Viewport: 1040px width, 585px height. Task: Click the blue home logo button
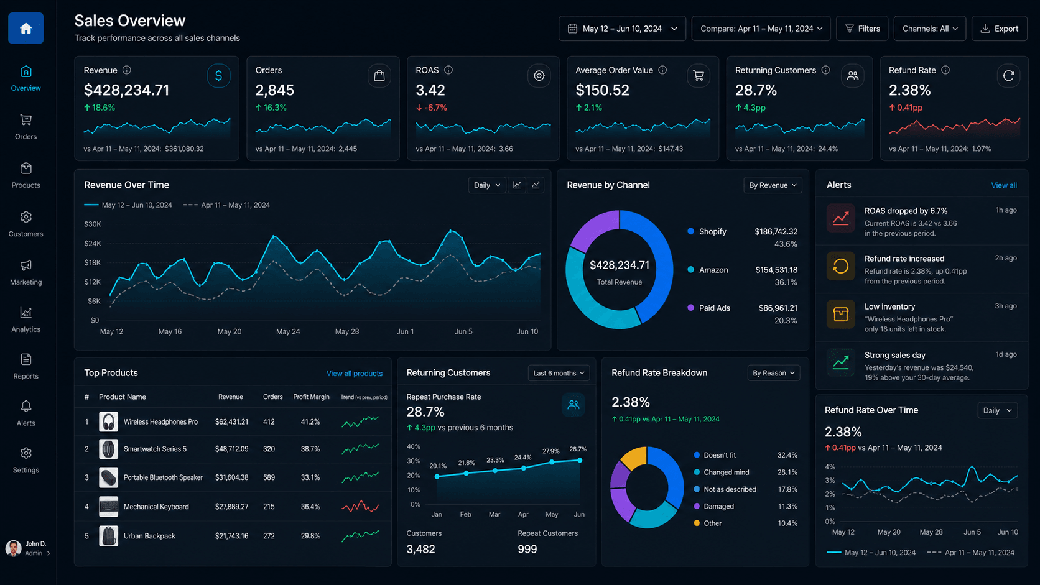click(x=26, y=28)
